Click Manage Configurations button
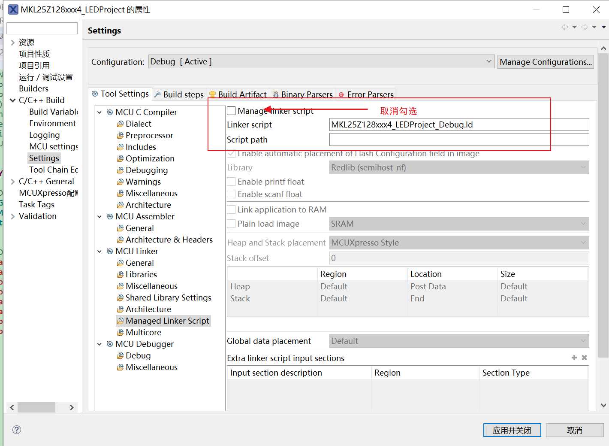The height and width of the screenshot is (446, 609). pos(546,62)
